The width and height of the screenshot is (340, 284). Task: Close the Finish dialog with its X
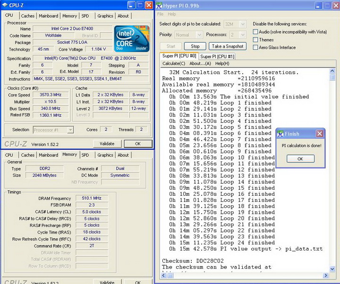(320, 134)
